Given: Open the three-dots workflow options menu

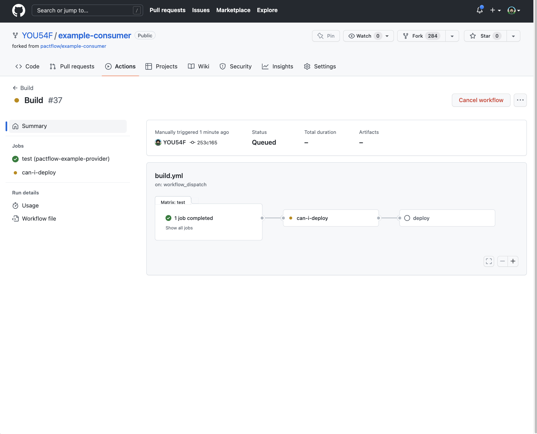Looking at the screenshot, I should point(520,100).
